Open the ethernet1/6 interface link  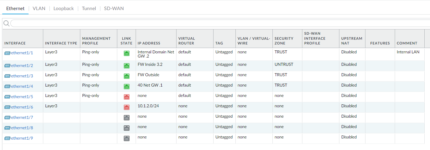click(x=22, y=107)
